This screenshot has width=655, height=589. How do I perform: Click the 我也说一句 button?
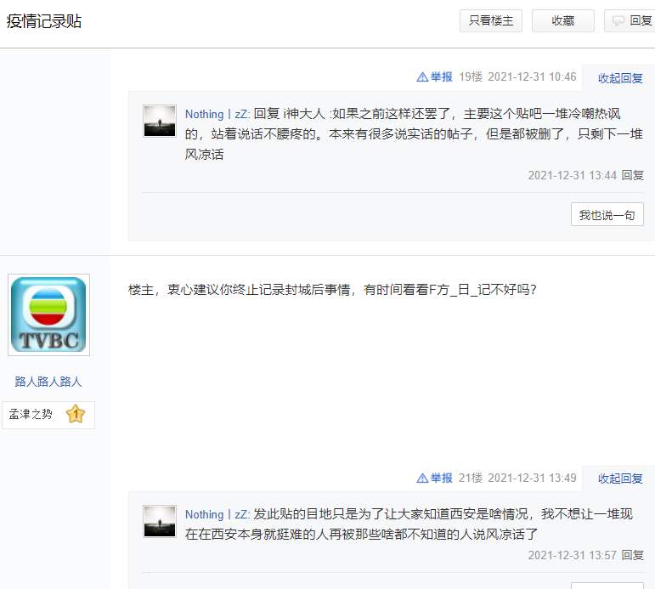coord(607,215)
